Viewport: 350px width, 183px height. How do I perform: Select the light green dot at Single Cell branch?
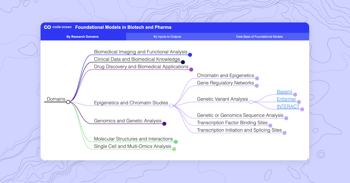pos(174,149)
